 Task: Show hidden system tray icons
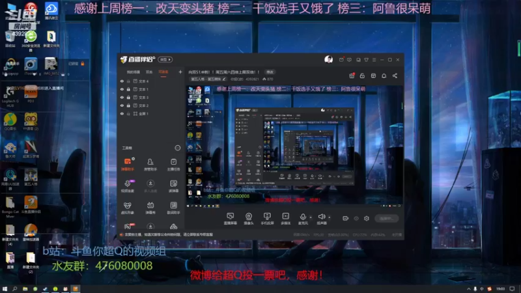(x=468, y=289)
